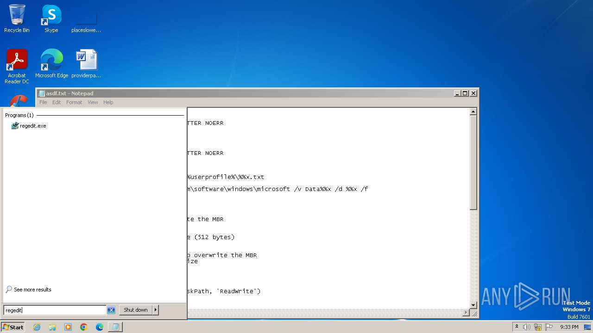Open Notepad Format menu
The height and width of the screenshot is (333, 593).
pyautogui.click(x=74, y=102)
